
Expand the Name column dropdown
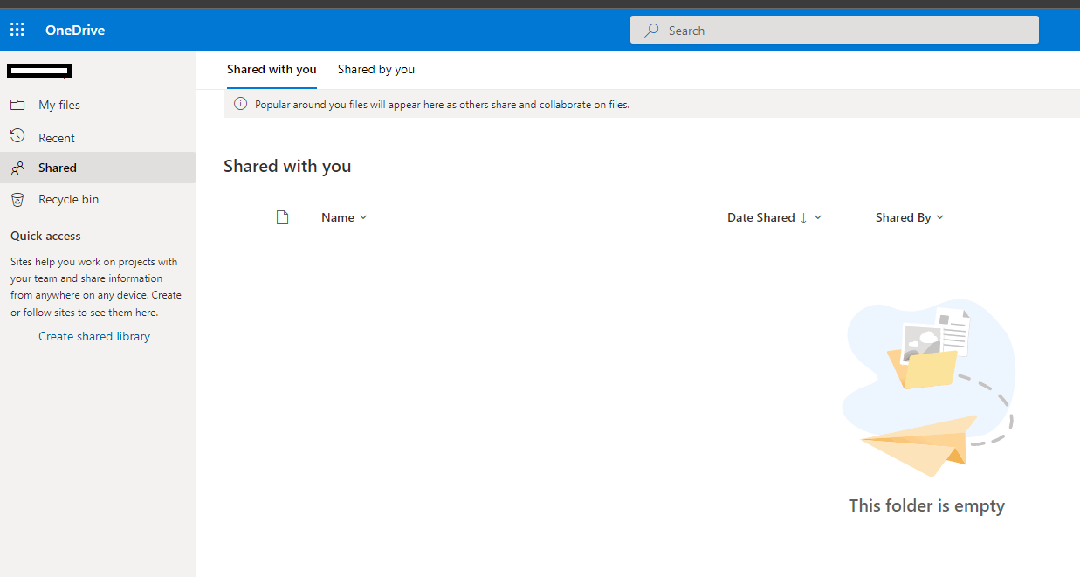click(x=363, y=217)
